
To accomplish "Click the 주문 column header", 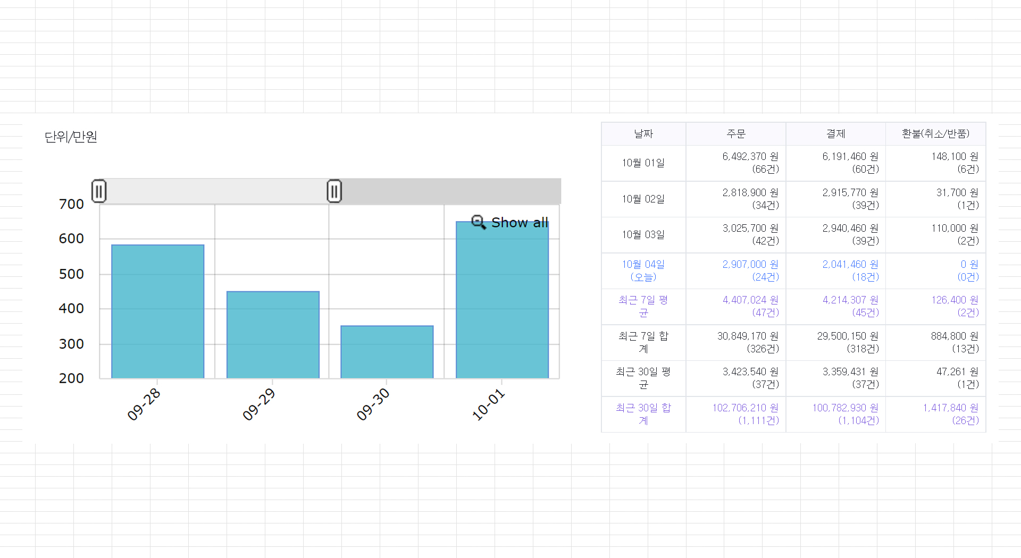I will click(x=736, y=134).
